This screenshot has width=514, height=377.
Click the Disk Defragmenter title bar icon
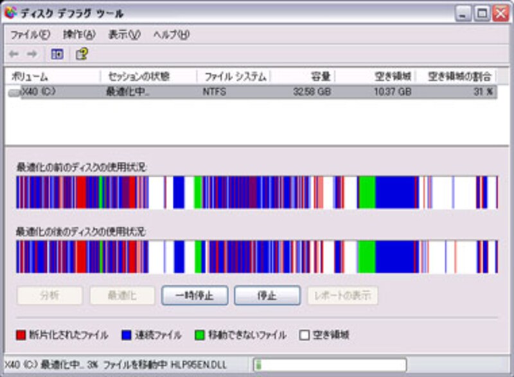pos(10,13)
